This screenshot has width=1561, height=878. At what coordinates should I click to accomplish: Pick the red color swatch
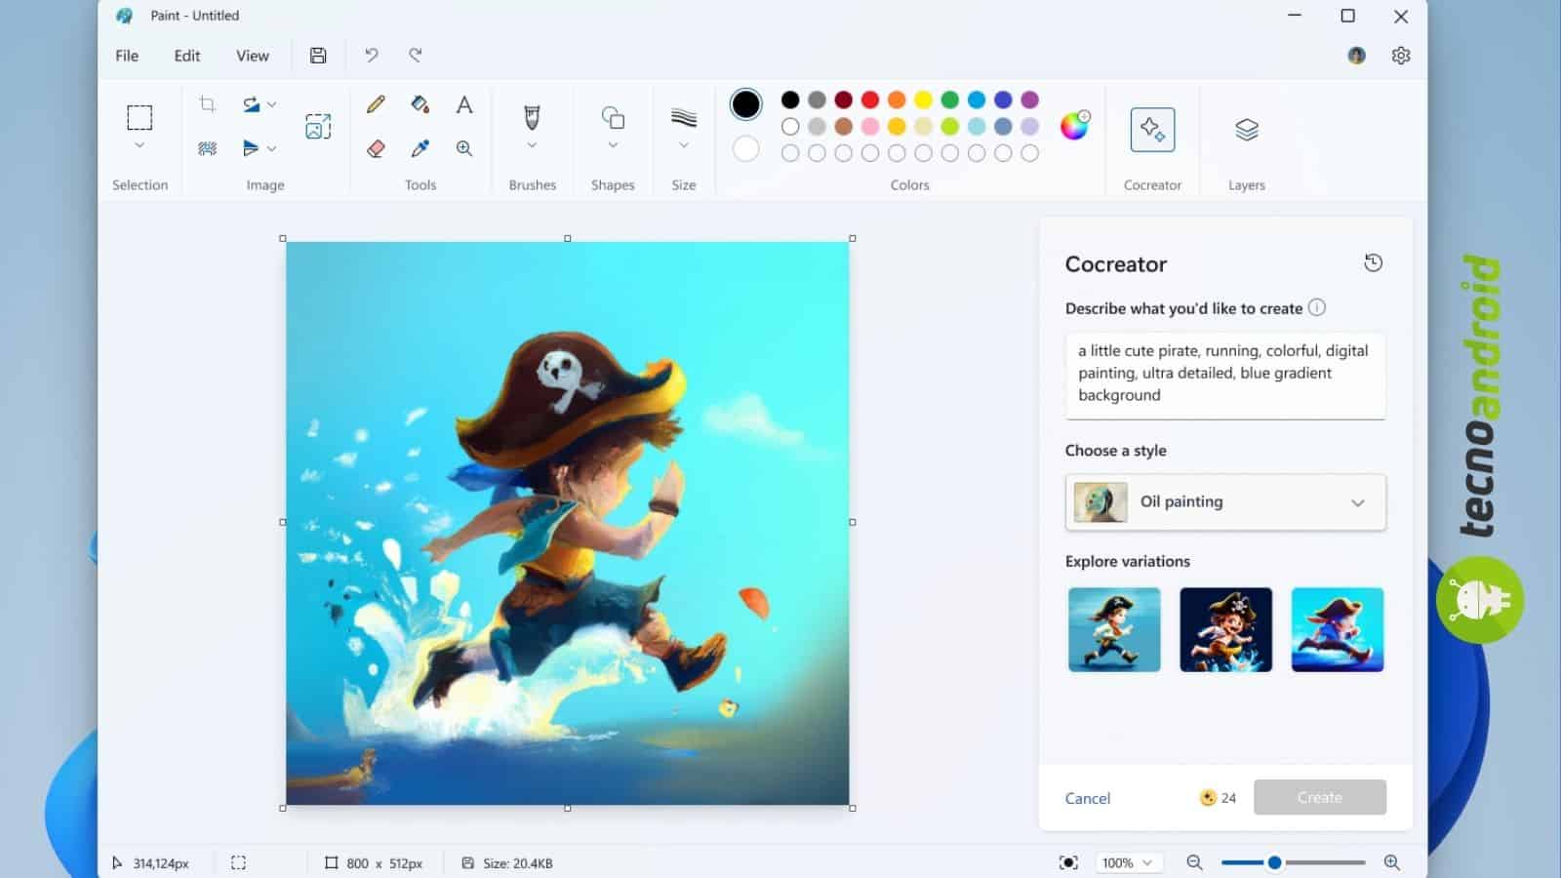pos(870,100)
